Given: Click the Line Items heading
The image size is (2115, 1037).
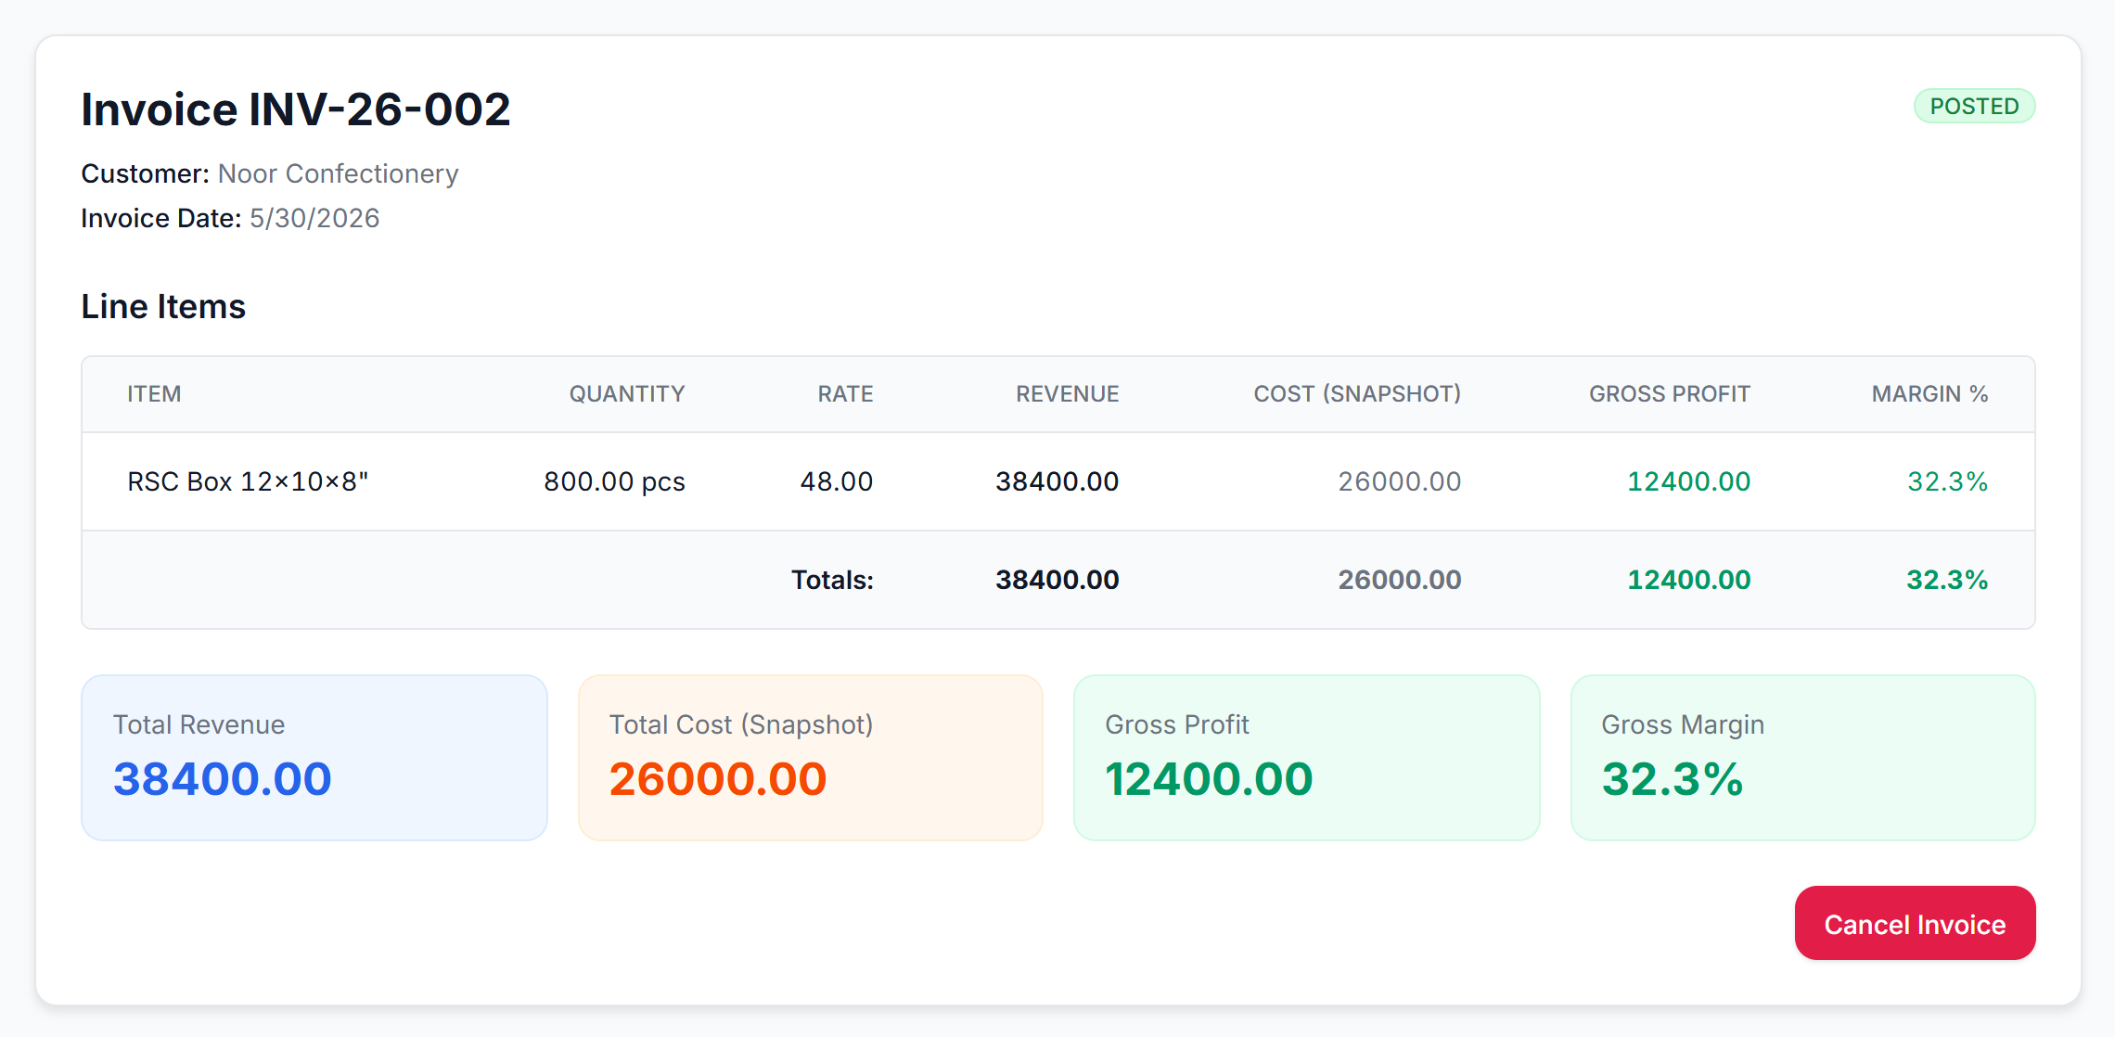Looking at the screenshot, I should tap(163, 306).
